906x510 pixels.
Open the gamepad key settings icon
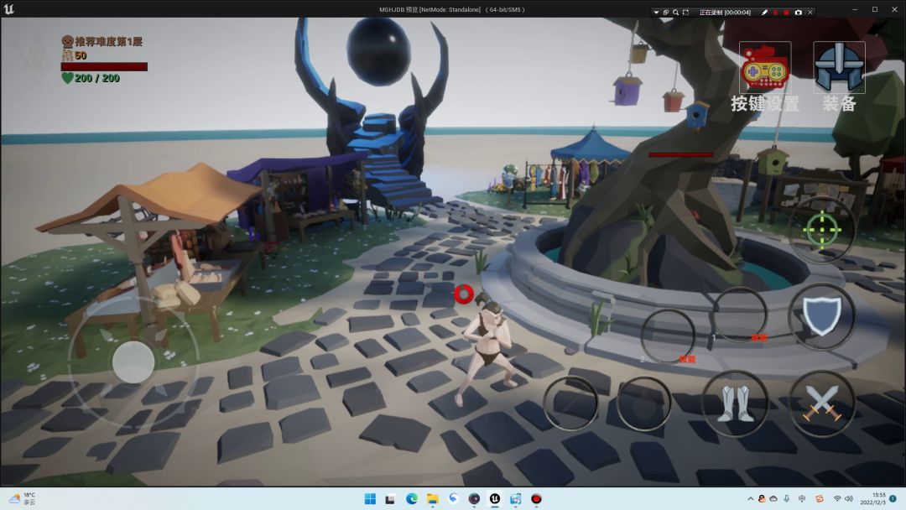[764, 69]
